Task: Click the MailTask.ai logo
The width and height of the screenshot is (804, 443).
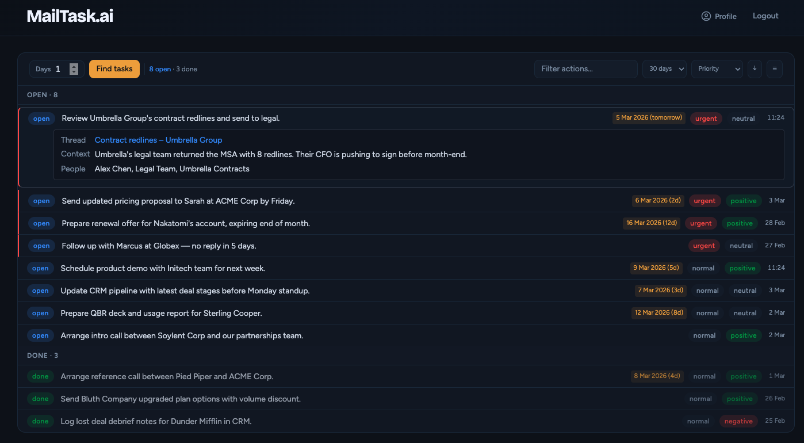Action: (x=70, y=16)
